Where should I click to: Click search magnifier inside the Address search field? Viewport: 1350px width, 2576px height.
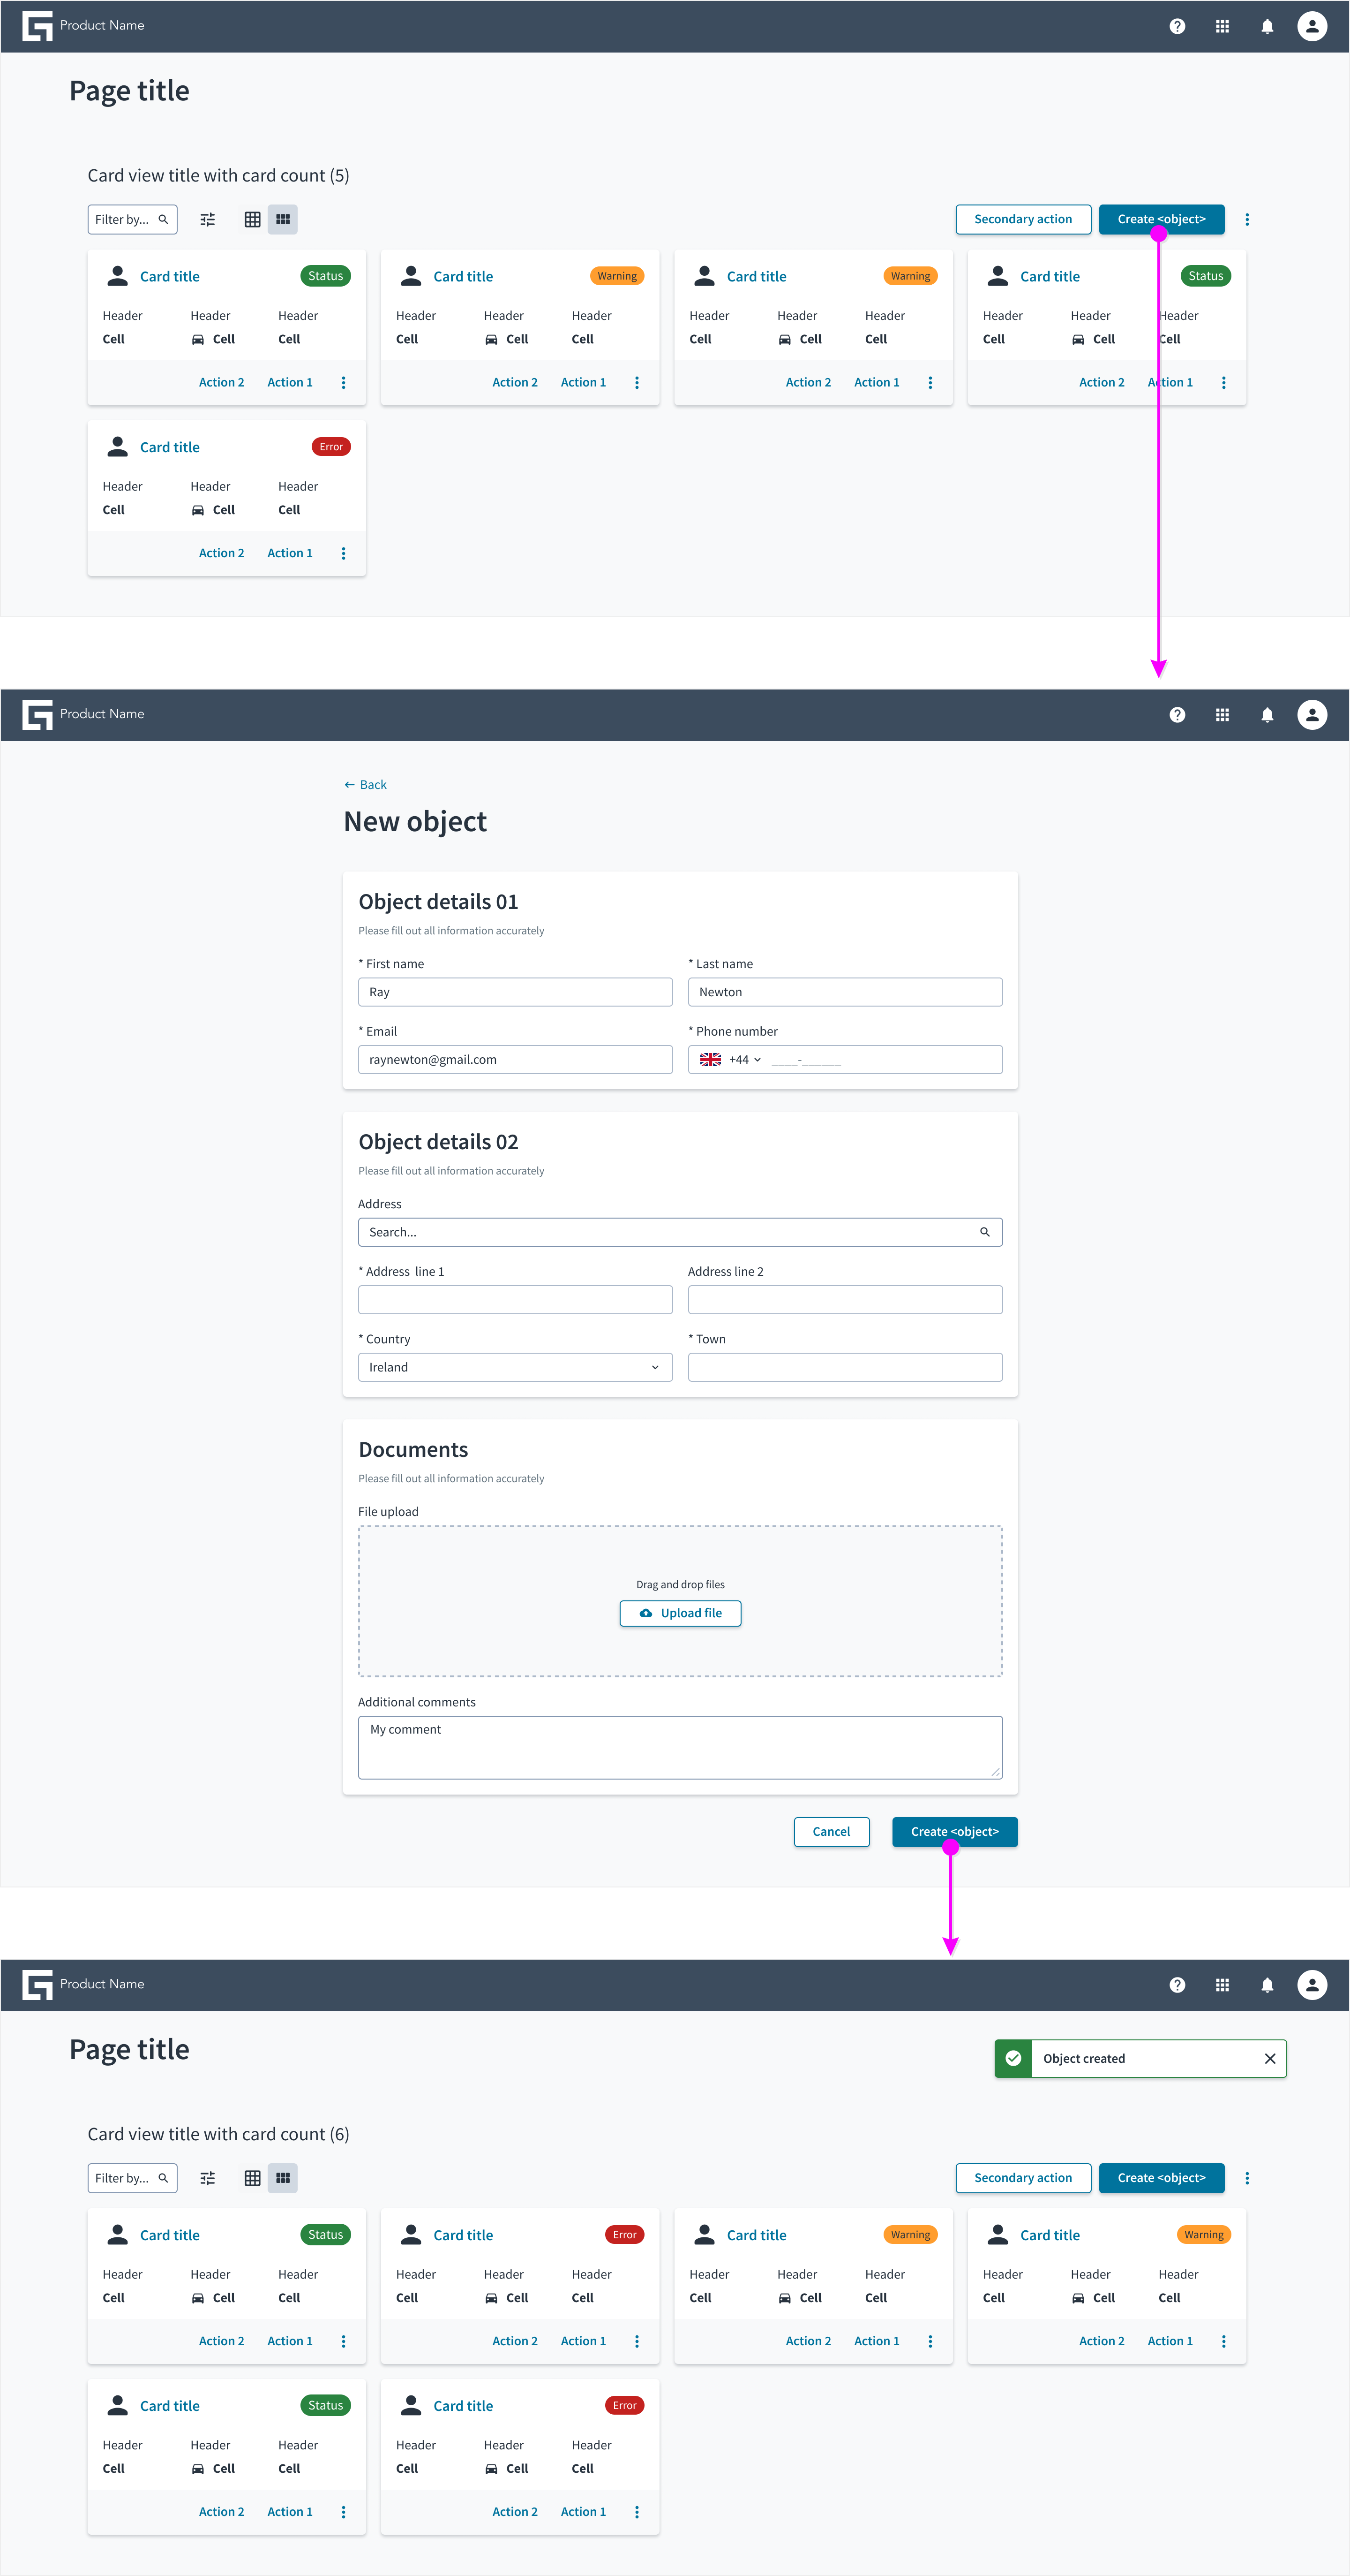[x=984, y=1232]
